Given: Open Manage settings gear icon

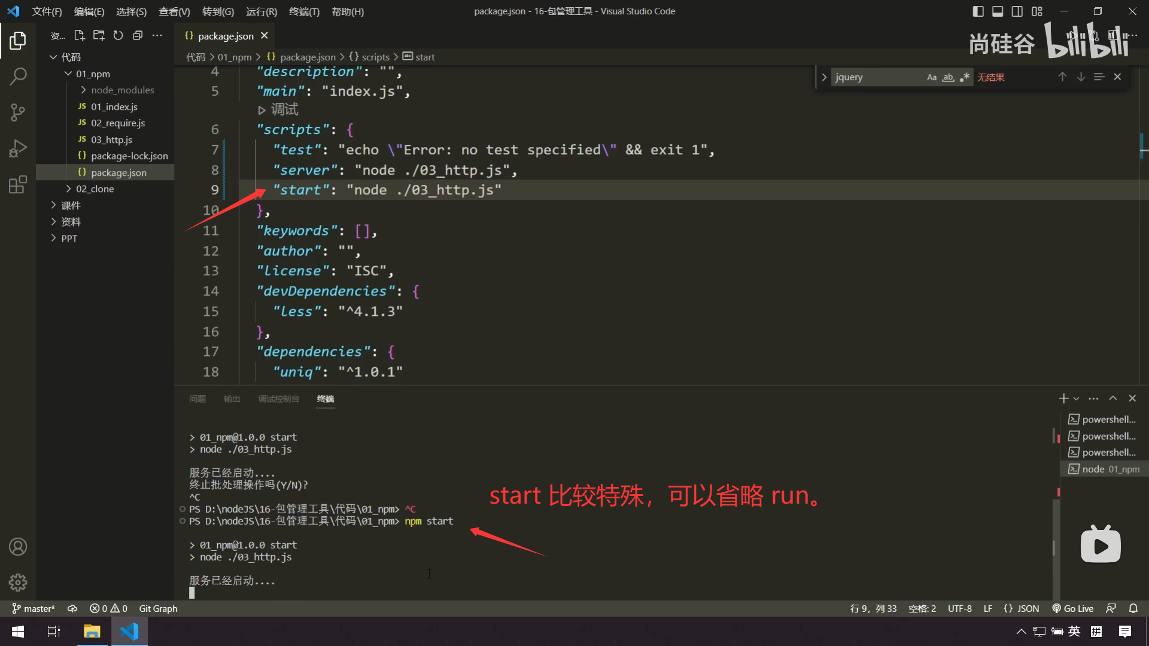Looking at the screenshot, I should (18, 582).
